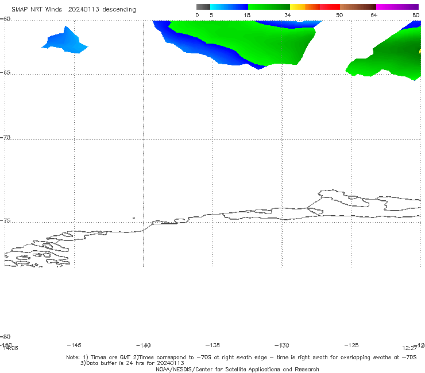Click color bar label '5'
The height and width of the screenshot is (373, 425).
tap(211, 15)
